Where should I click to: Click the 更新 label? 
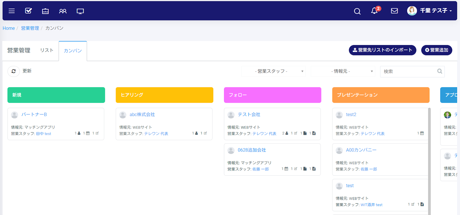point(27,71)
